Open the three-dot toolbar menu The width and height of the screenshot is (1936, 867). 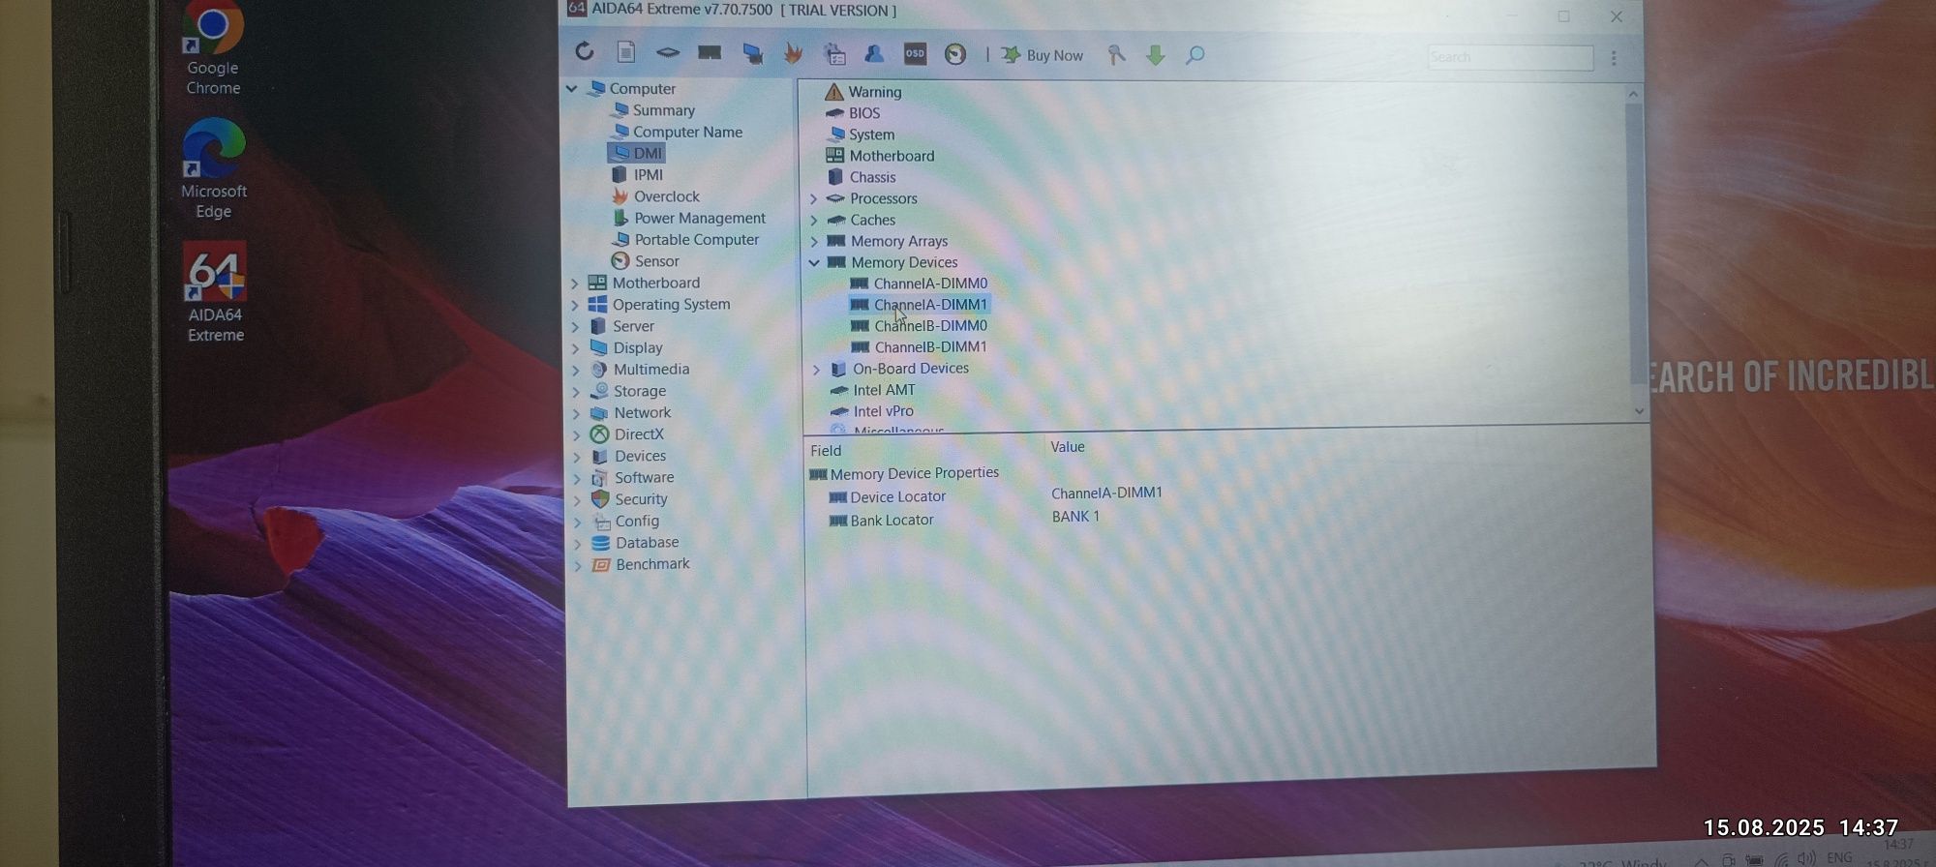tap(1614, 58)
